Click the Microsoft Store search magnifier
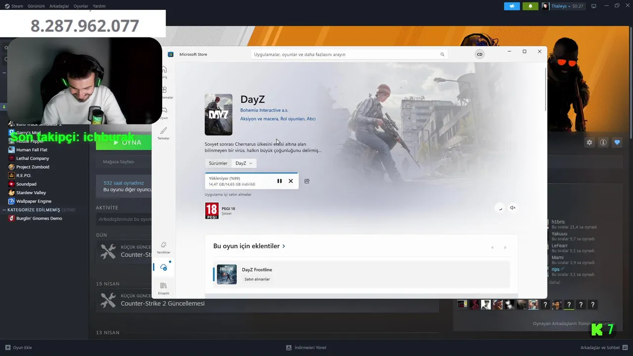Image resolution: width=633 pixels, height=356 pixels. click(442, 54)
